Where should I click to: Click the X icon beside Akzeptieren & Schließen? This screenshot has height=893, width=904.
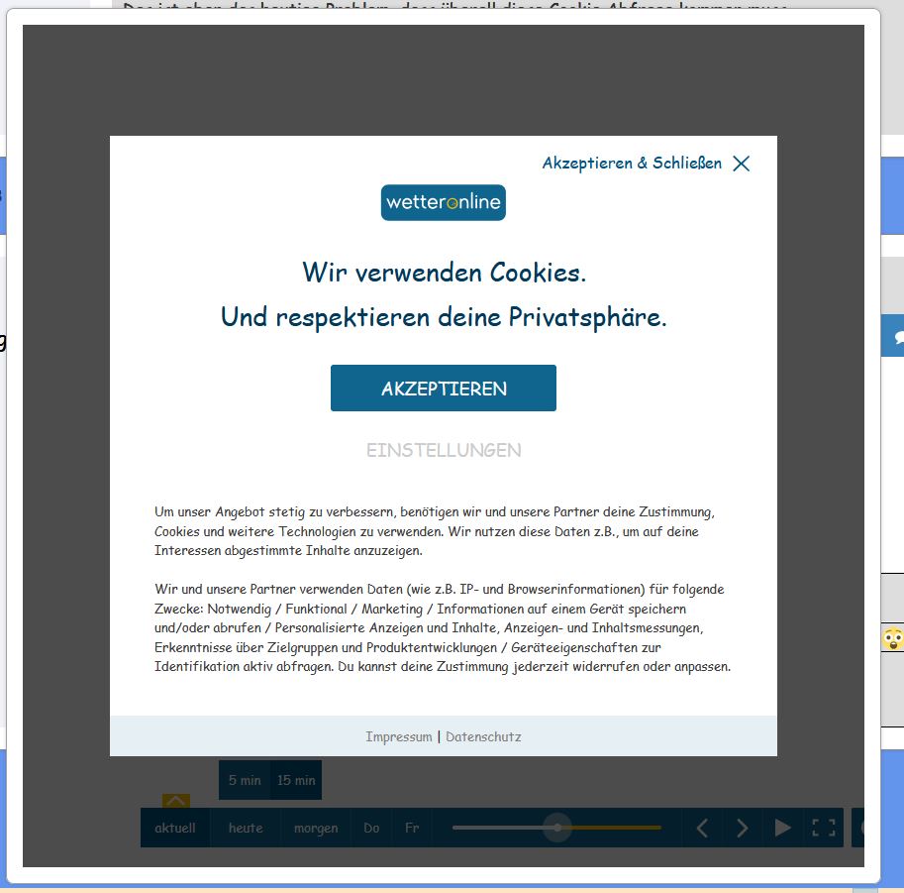coord(741,164)
